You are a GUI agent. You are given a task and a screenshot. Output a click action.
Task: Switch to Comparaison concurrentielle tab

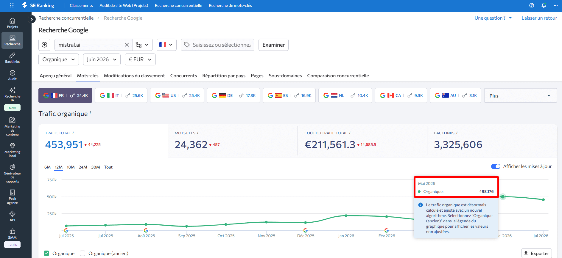click(x=338, y=75)
